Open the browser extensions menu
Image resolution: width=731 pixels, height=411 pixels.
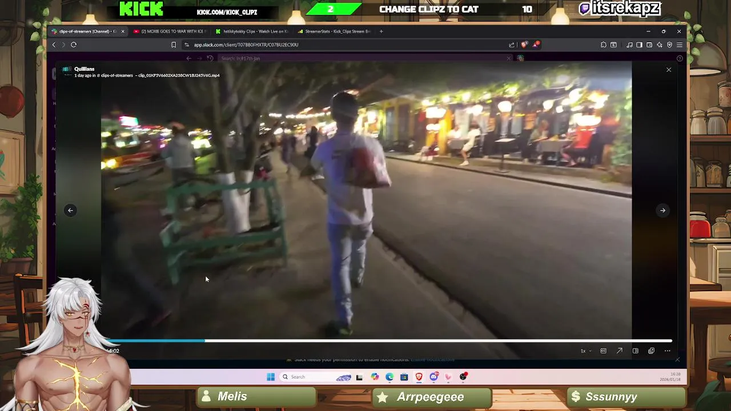603,45
